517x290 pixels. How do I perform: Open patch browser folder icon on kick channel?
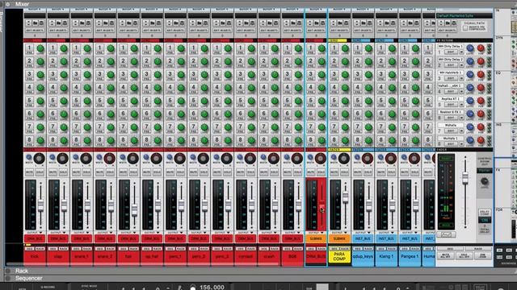[x=36, y=23]
